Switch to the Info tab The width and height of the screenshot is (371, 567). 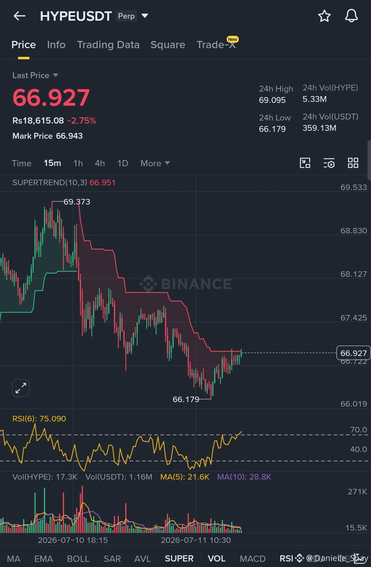[x=56, y=45]
